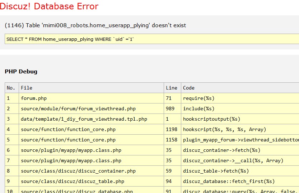This screenshot has width=299, height=193.
Task: Select the discuz_table->fetch(%s) code cell
Action: [240, 171]
